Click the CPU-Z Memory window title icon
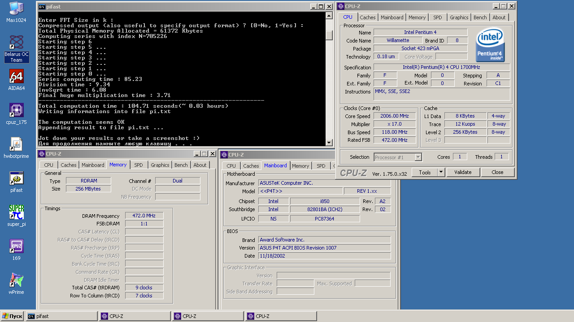The image size is (574, 322). pos(42,154)
